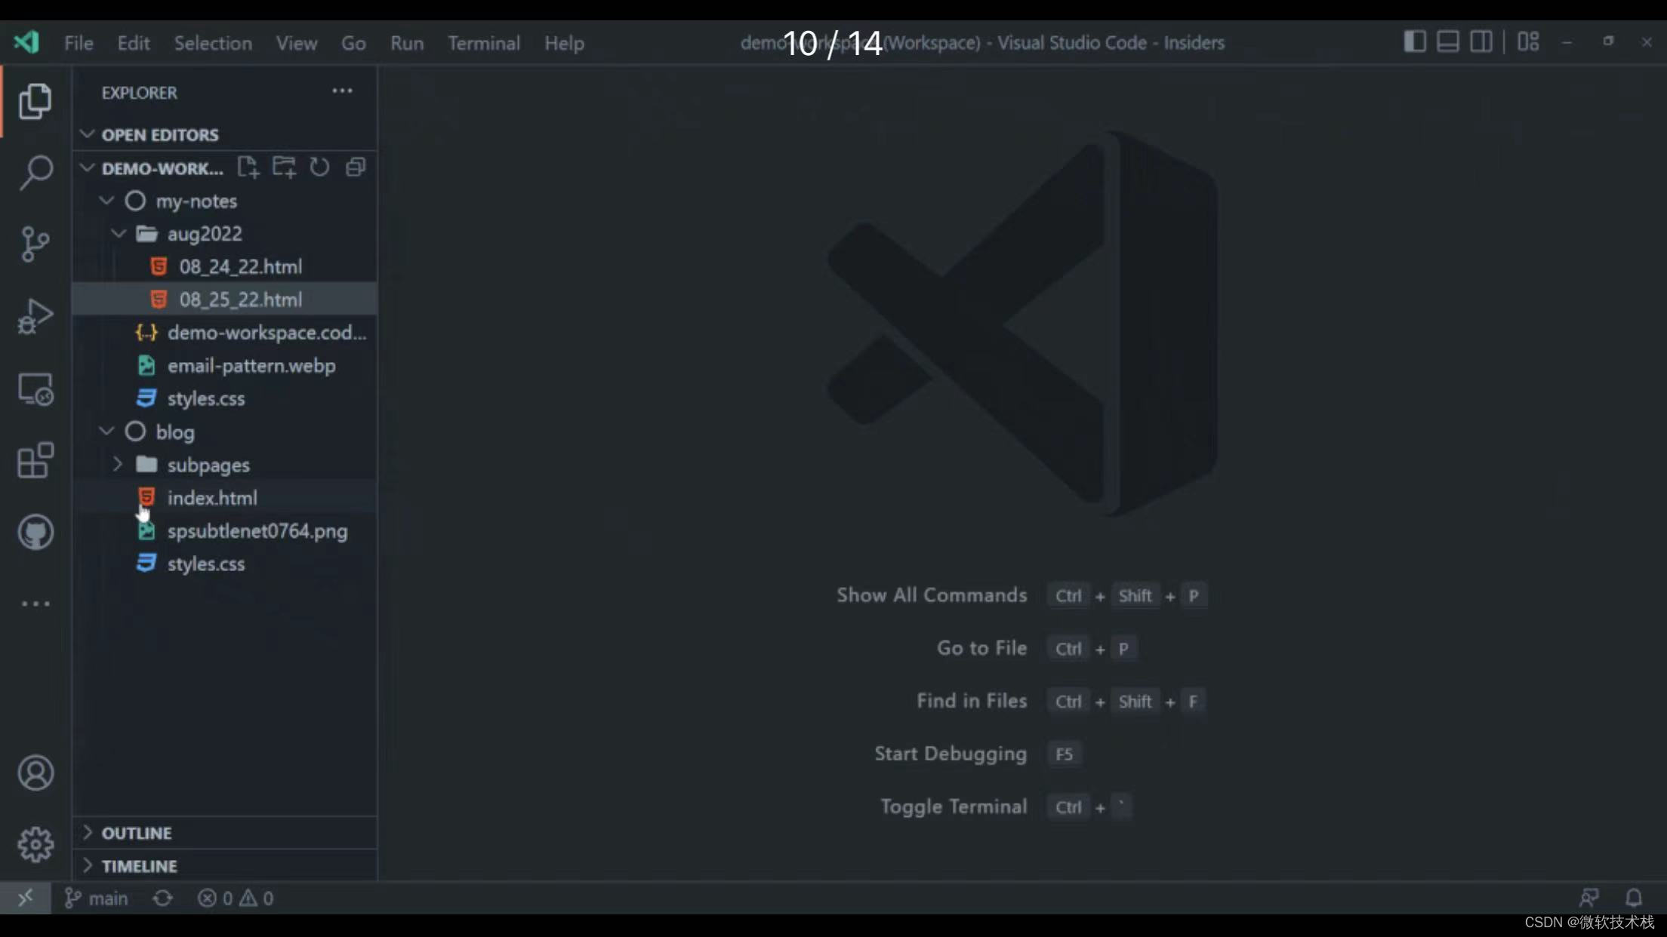Refresh the explorer file tree
This screenshot has width=1667, height=937.
tap(319, 167)
